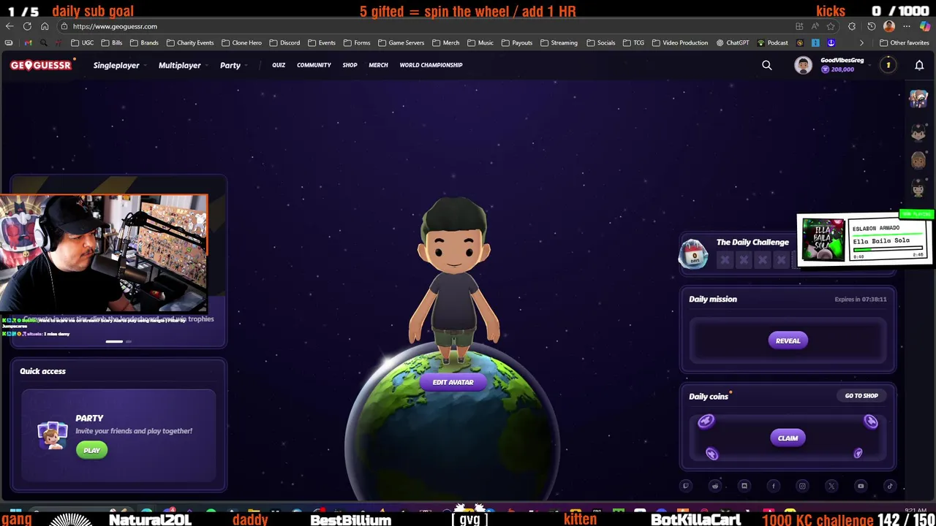Open the ChatGPT bookmark
The image size is (936, 526).
[x=733, y=42]
